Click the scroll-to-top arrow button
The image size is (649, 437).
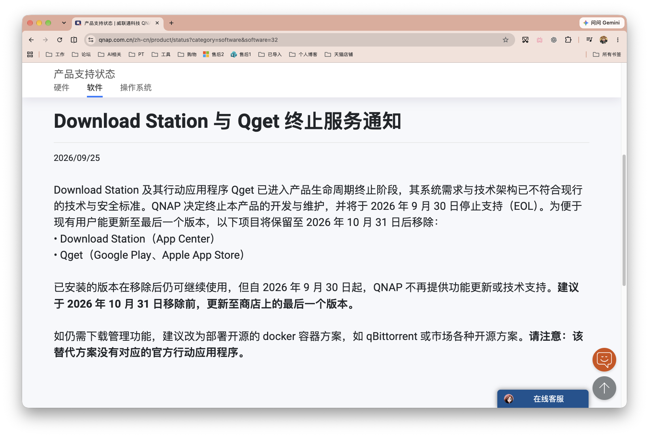604,388
